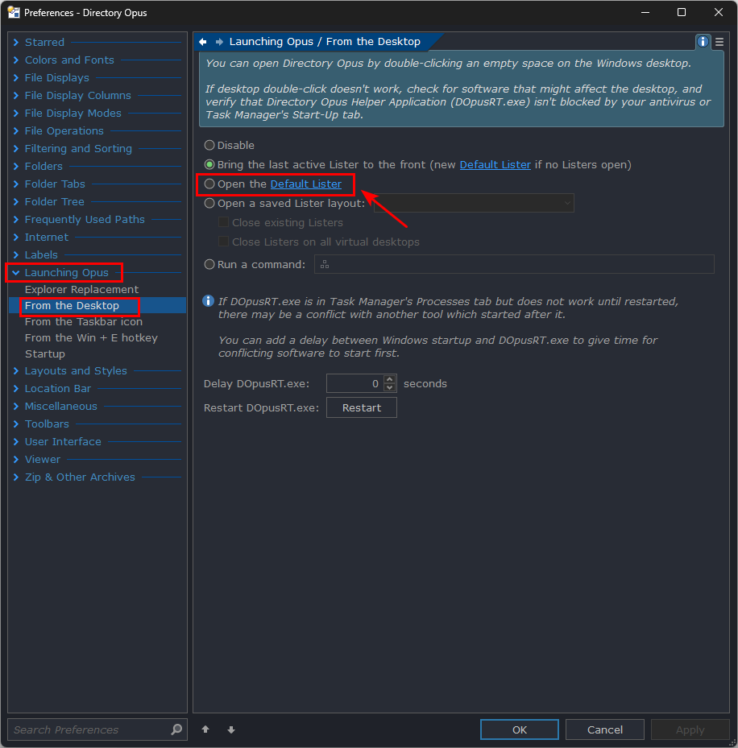Expand the Folders category
The width and height of the screenshot is (738, 748).
[16, 166]
